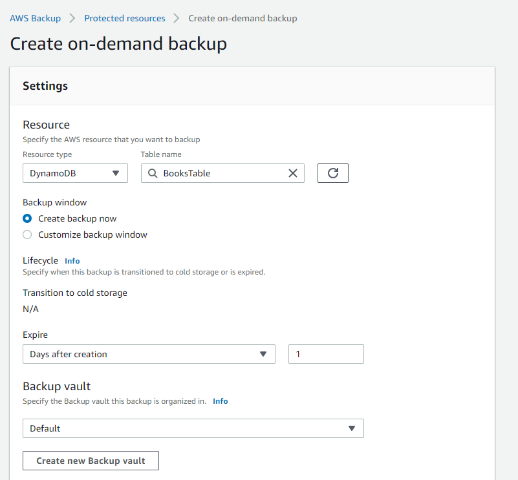Choose Customize backup window

pos(27,235)
